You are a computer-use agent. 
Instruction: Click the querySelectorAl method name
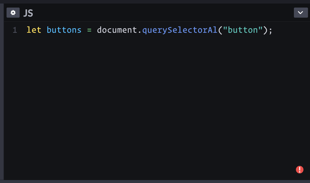click(x=180, y=30)
